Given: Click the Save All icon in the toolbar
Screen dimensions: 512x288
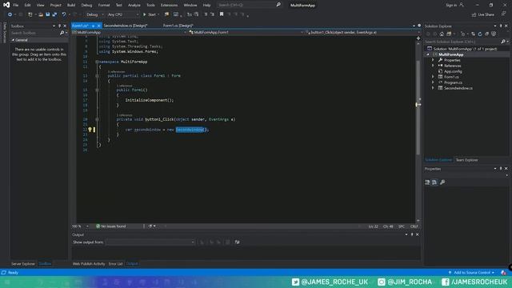Looking at the screenshot, I should 54,14.
